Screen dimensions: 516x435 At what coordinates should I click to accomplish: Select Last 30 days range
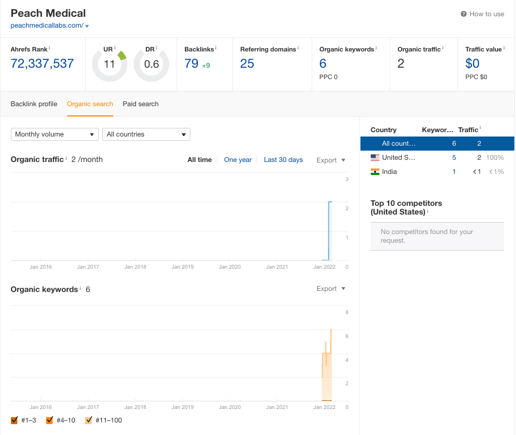click(x=283, y=160)
